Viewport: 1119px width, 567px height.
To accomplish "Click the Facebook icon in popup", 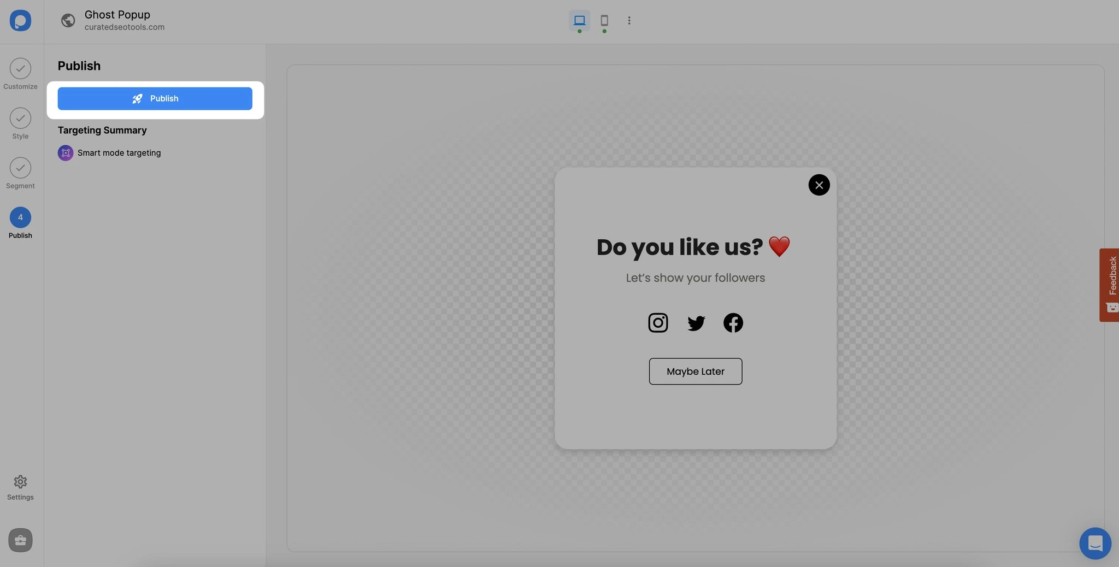I will tap(733, 323).
